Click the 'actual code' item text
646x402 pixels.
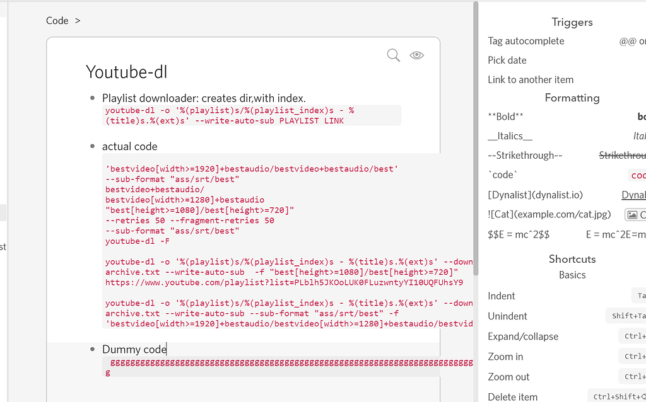pos(130,146)
